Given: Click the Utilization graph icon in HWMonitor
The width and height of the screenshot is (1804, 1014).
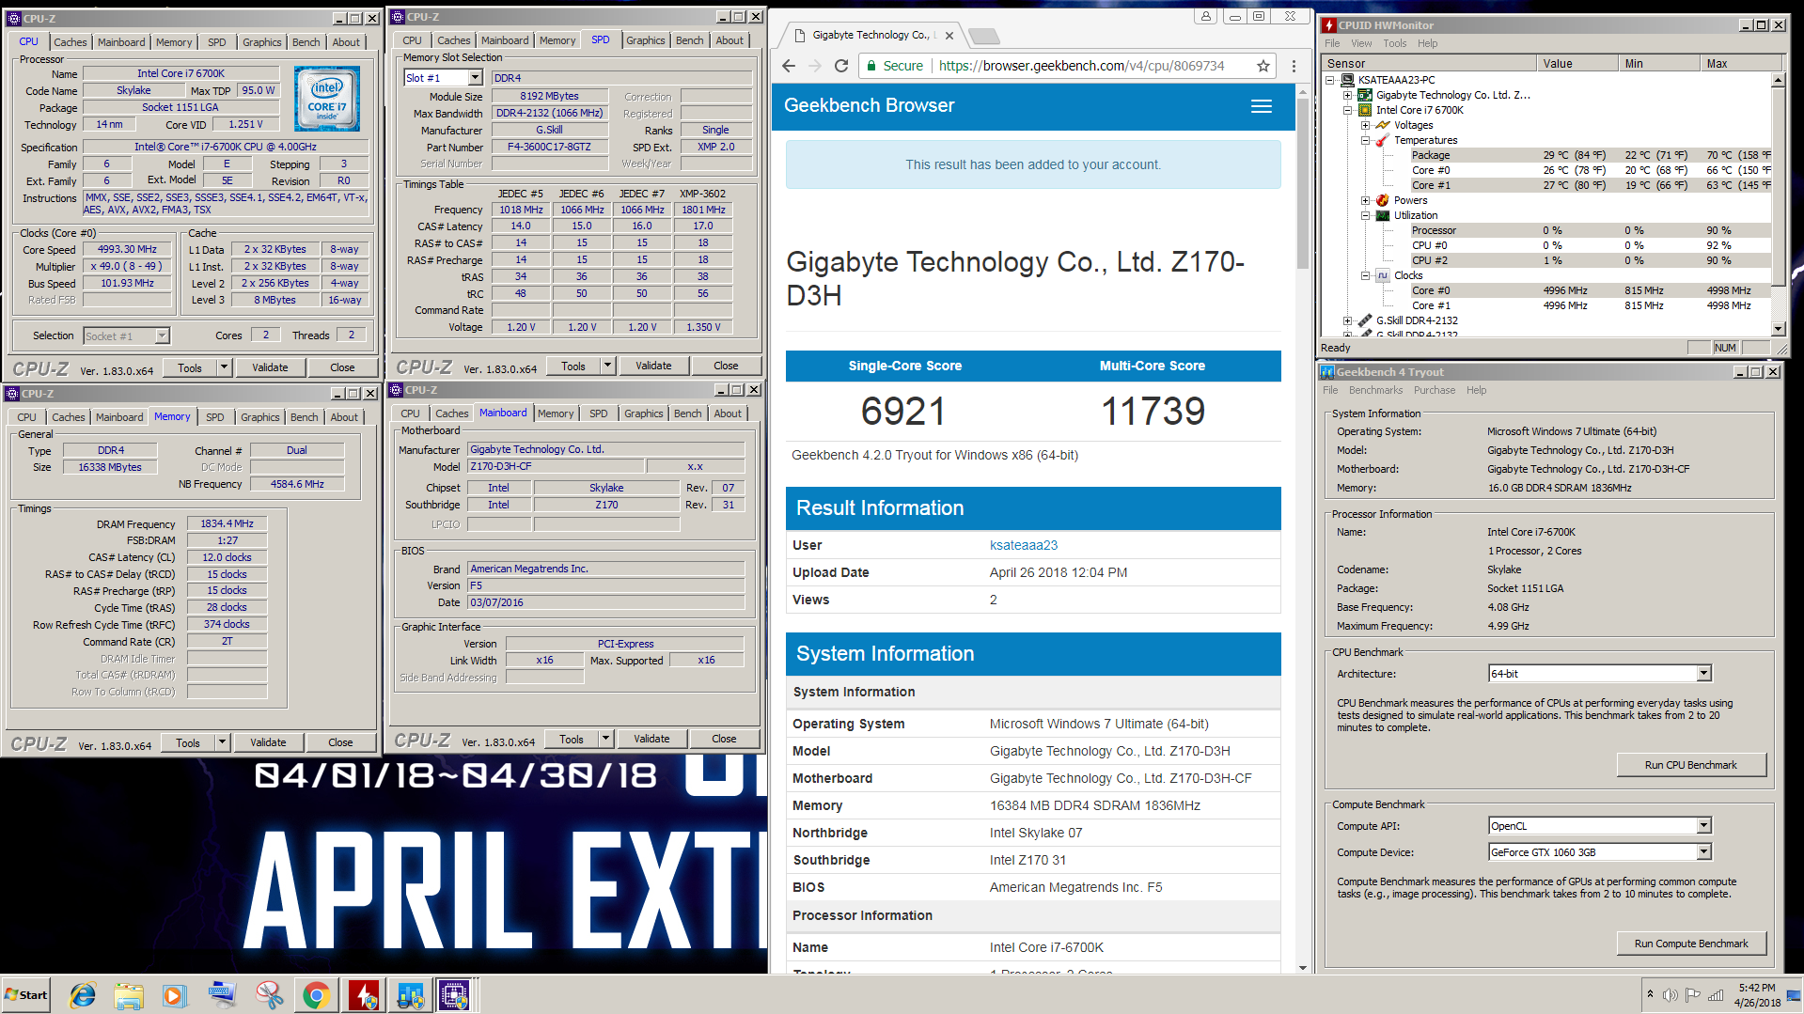Looking at the screenshot, I should (x=1383, y=215).
